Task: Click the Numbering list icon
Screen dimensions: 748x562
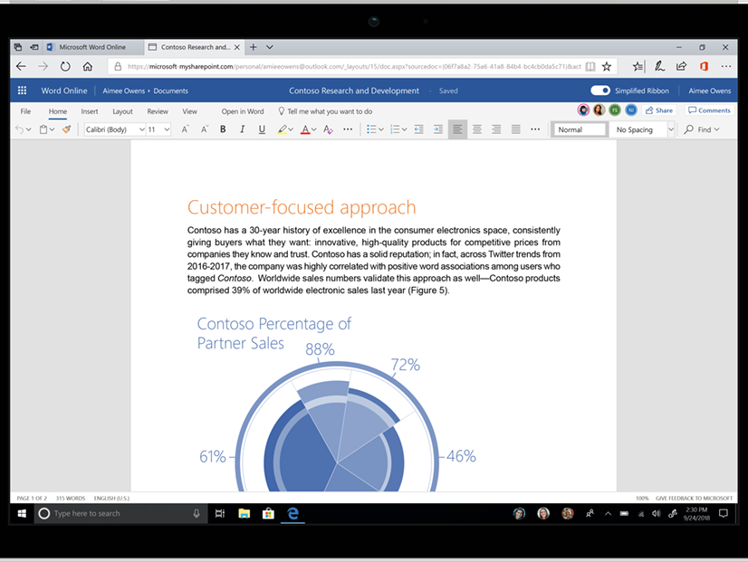Action: (x=395, y=129)
